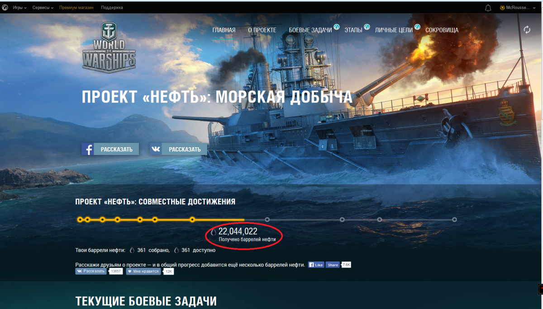The width and height of the screenshot is (543, 309).
Task: Click the small Facebook Like button
Action: coord(316,265)
